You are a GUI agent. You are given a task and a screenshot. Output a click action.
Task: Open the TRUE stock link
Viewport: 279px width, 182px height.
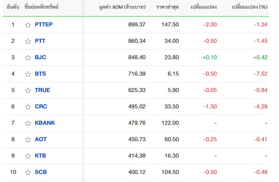coord(42,90)
